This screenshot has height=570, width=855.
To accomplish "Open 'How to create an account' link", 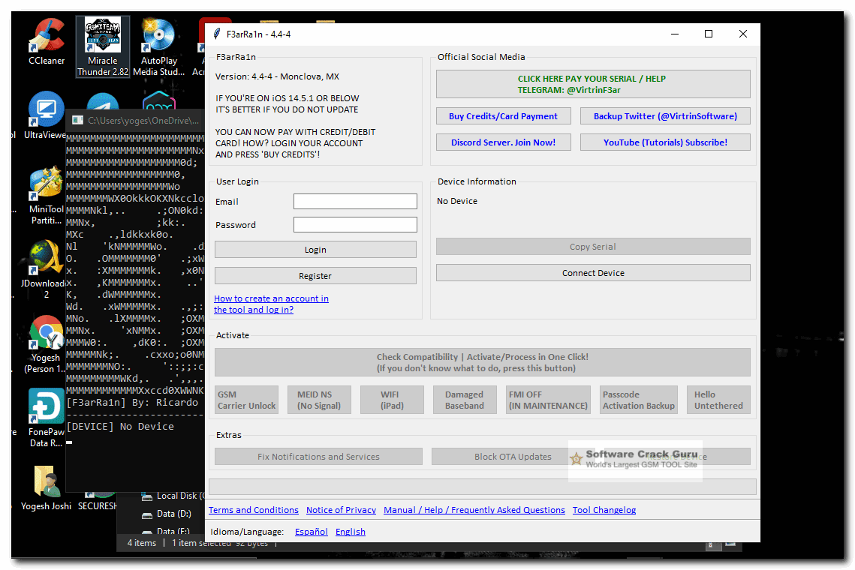I will (271, 304).
